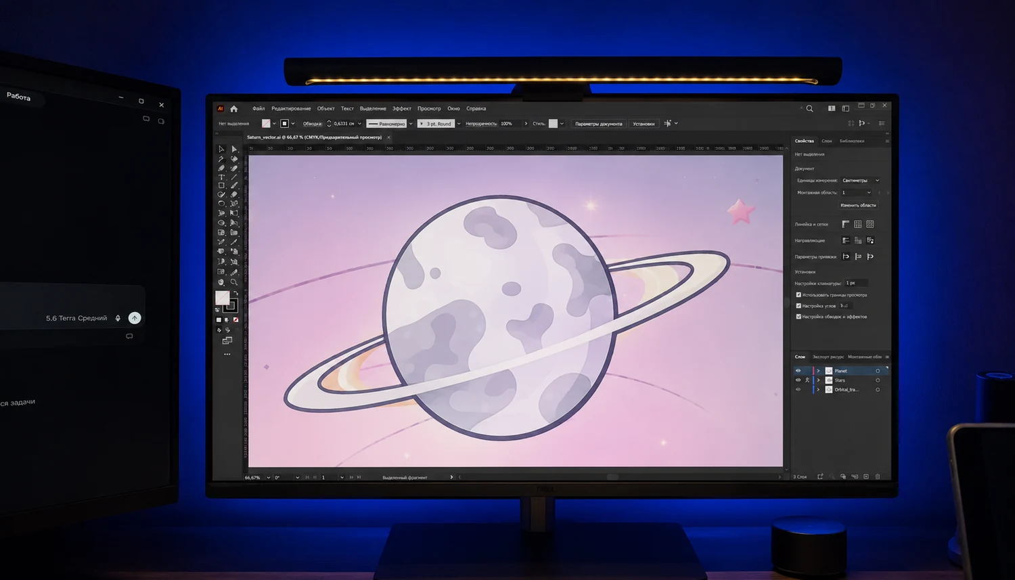This screenshot has height=580, width=1015.
Task: Click the first icon in Параметры привязки row
Action: pos(846,256)
